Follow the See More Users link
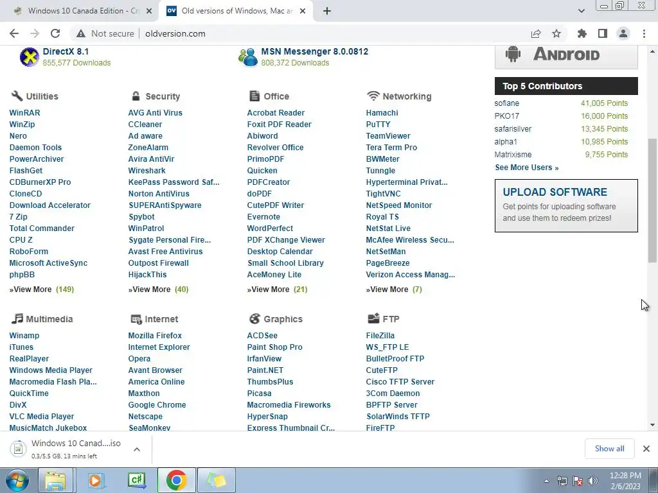Image resolution: width=658 pixels, height=493 pixels. (x=527, y=168)
